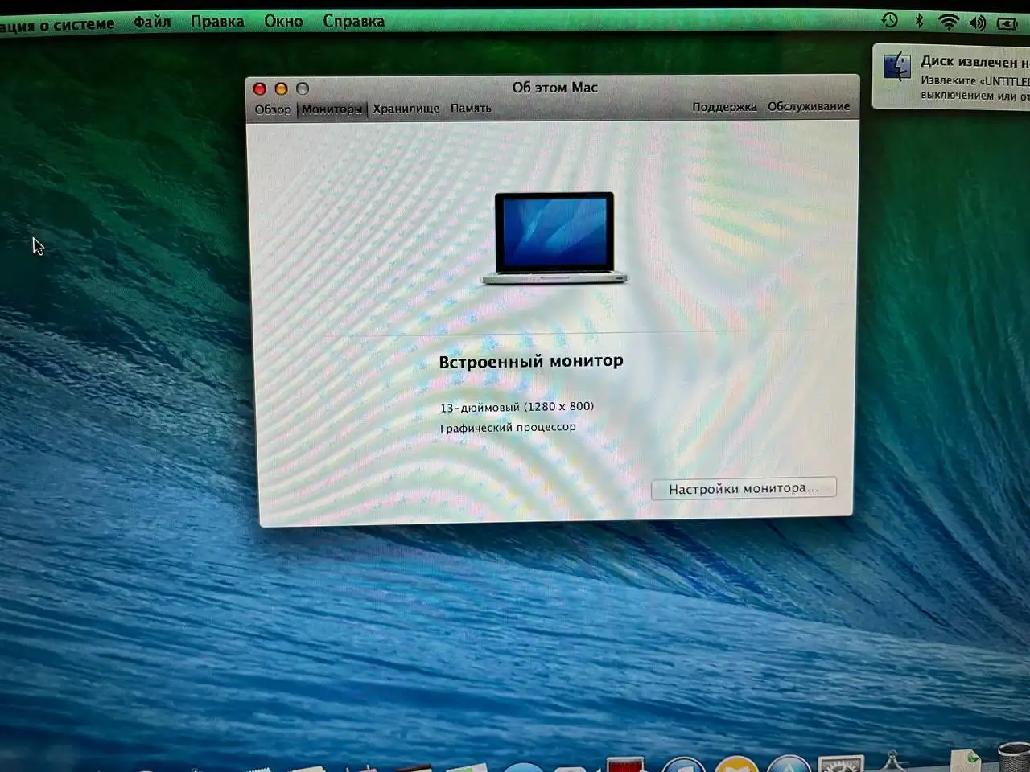Open the Обслуживание section
Screen dimensions: 1030x772
click(809, 106)
